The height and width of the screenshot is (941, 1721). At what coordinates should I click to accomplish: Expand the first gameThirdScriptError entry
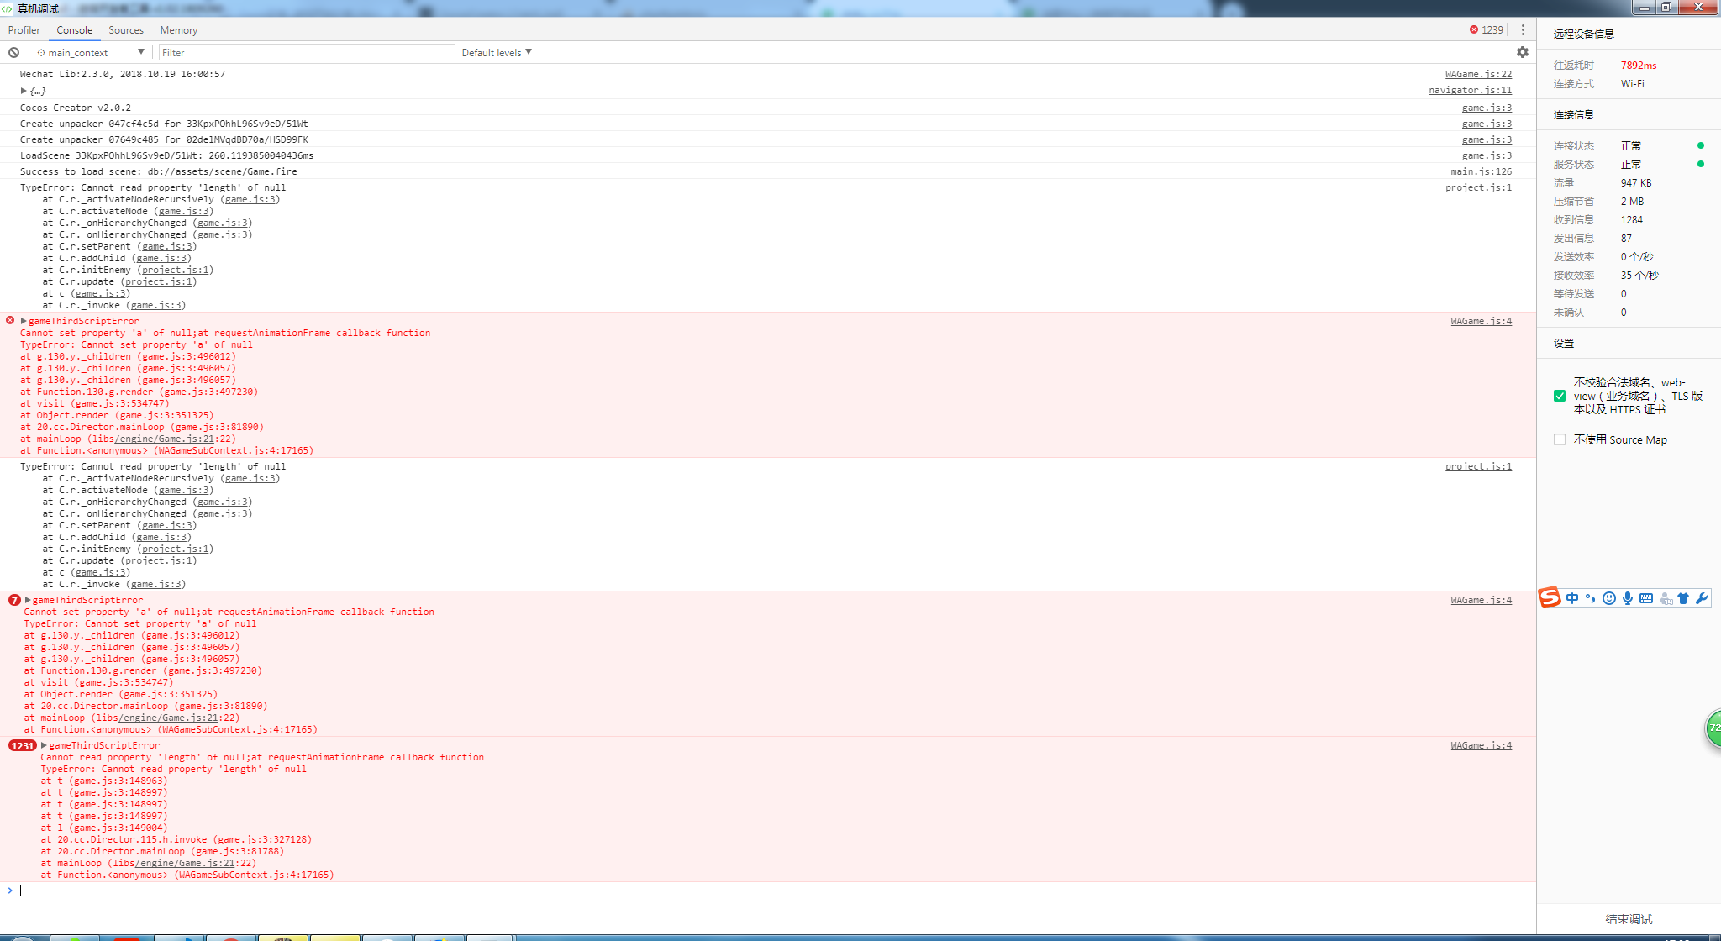coord(24,321)
